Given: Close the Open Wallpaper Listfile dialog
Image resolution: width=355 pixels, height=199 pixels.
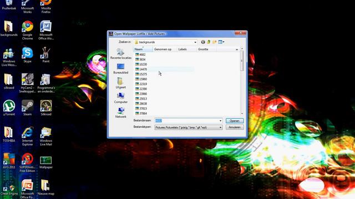Looking at the screenshot, I should (x=240, y=33).
